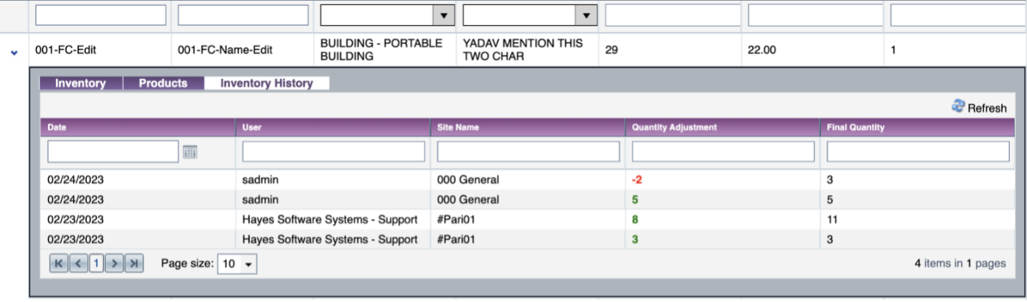This screenshot has height=302, width=1027.
Task: Select the Inventory History tab
Action: [266, 83]
